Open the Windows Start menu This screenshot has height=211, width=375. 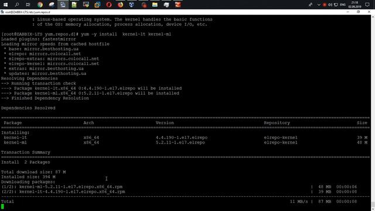(x=5, y=5)
